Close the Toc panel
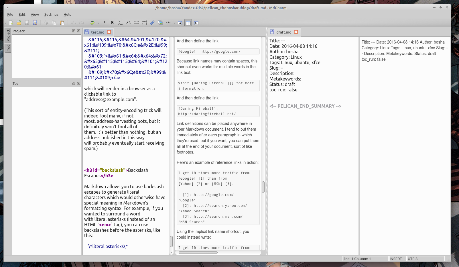This screenshot has width=459, height=267. coord(78,83)
